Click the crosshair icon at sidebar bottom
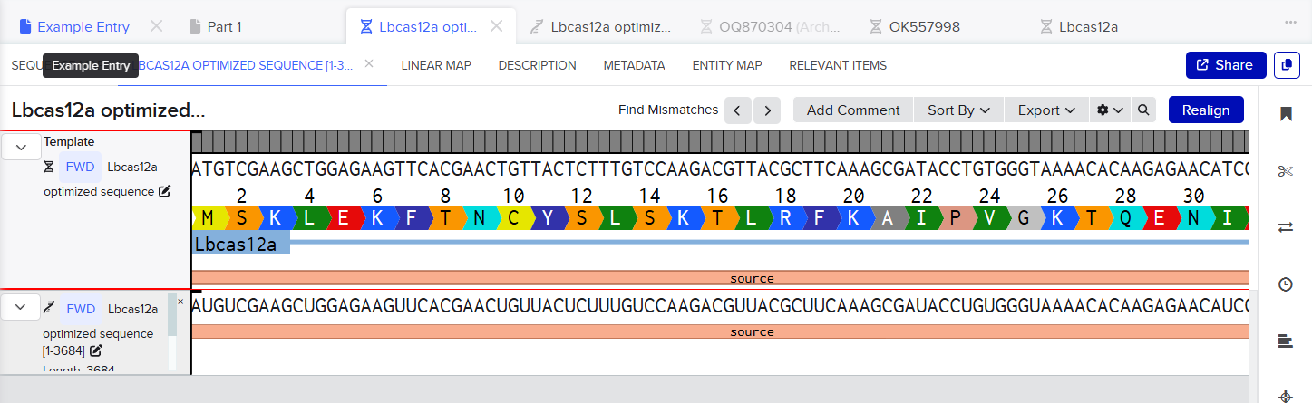Image resolution: width=1312 pixels, height=403 pixels. [1285, 397]
